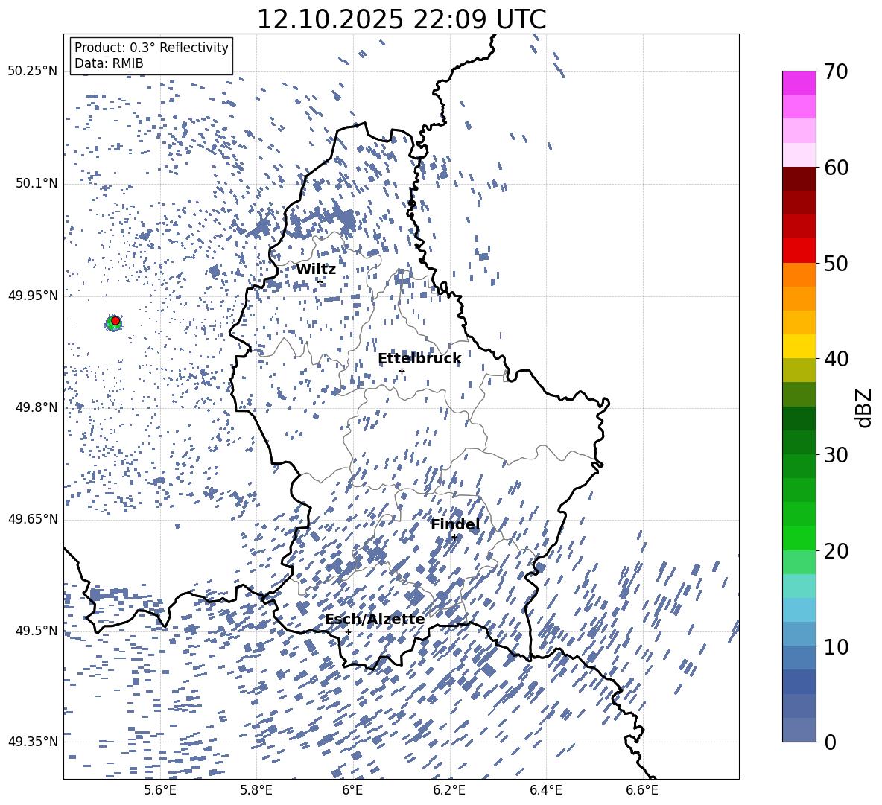Select the Findel station cross marker

tap(454, 537)
